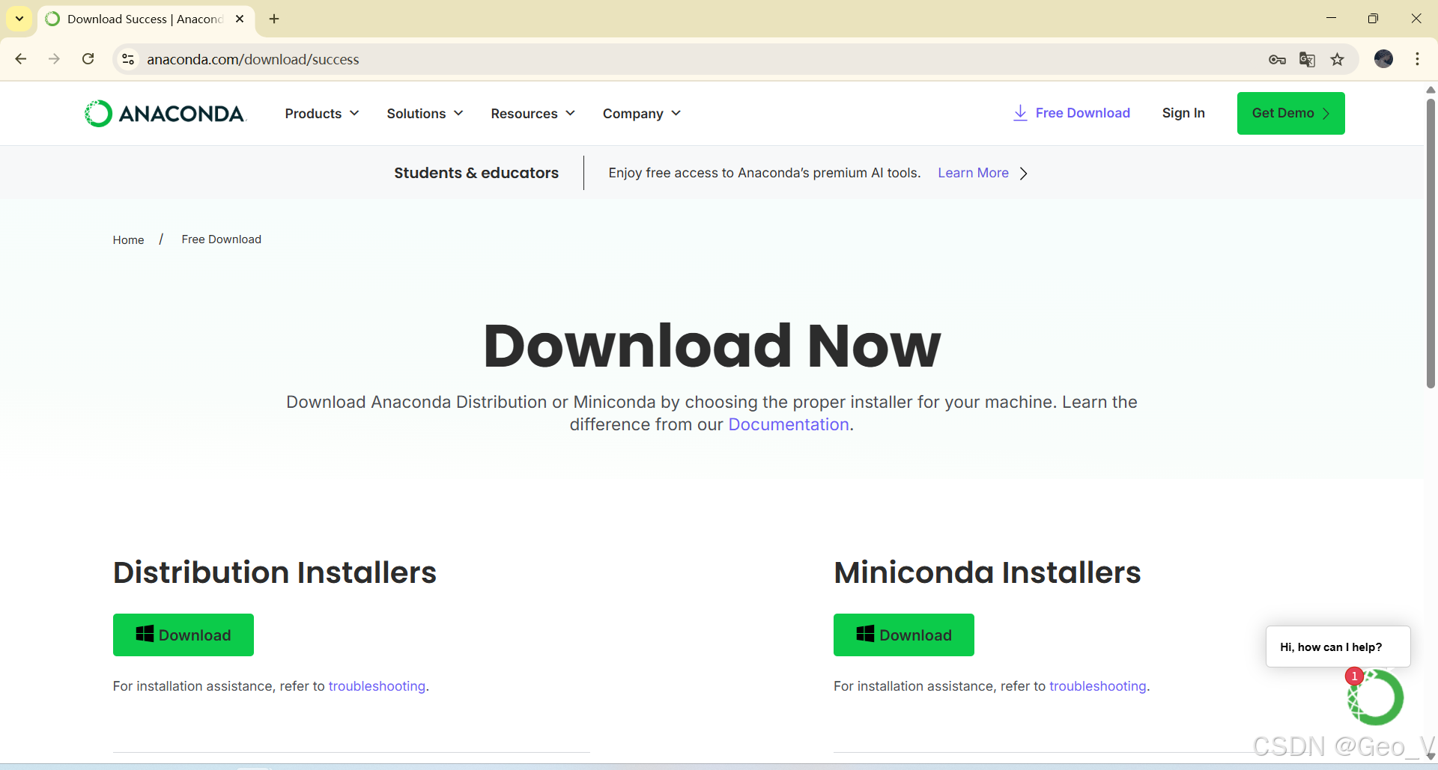Open the password manager key icon

point(1277,60)
